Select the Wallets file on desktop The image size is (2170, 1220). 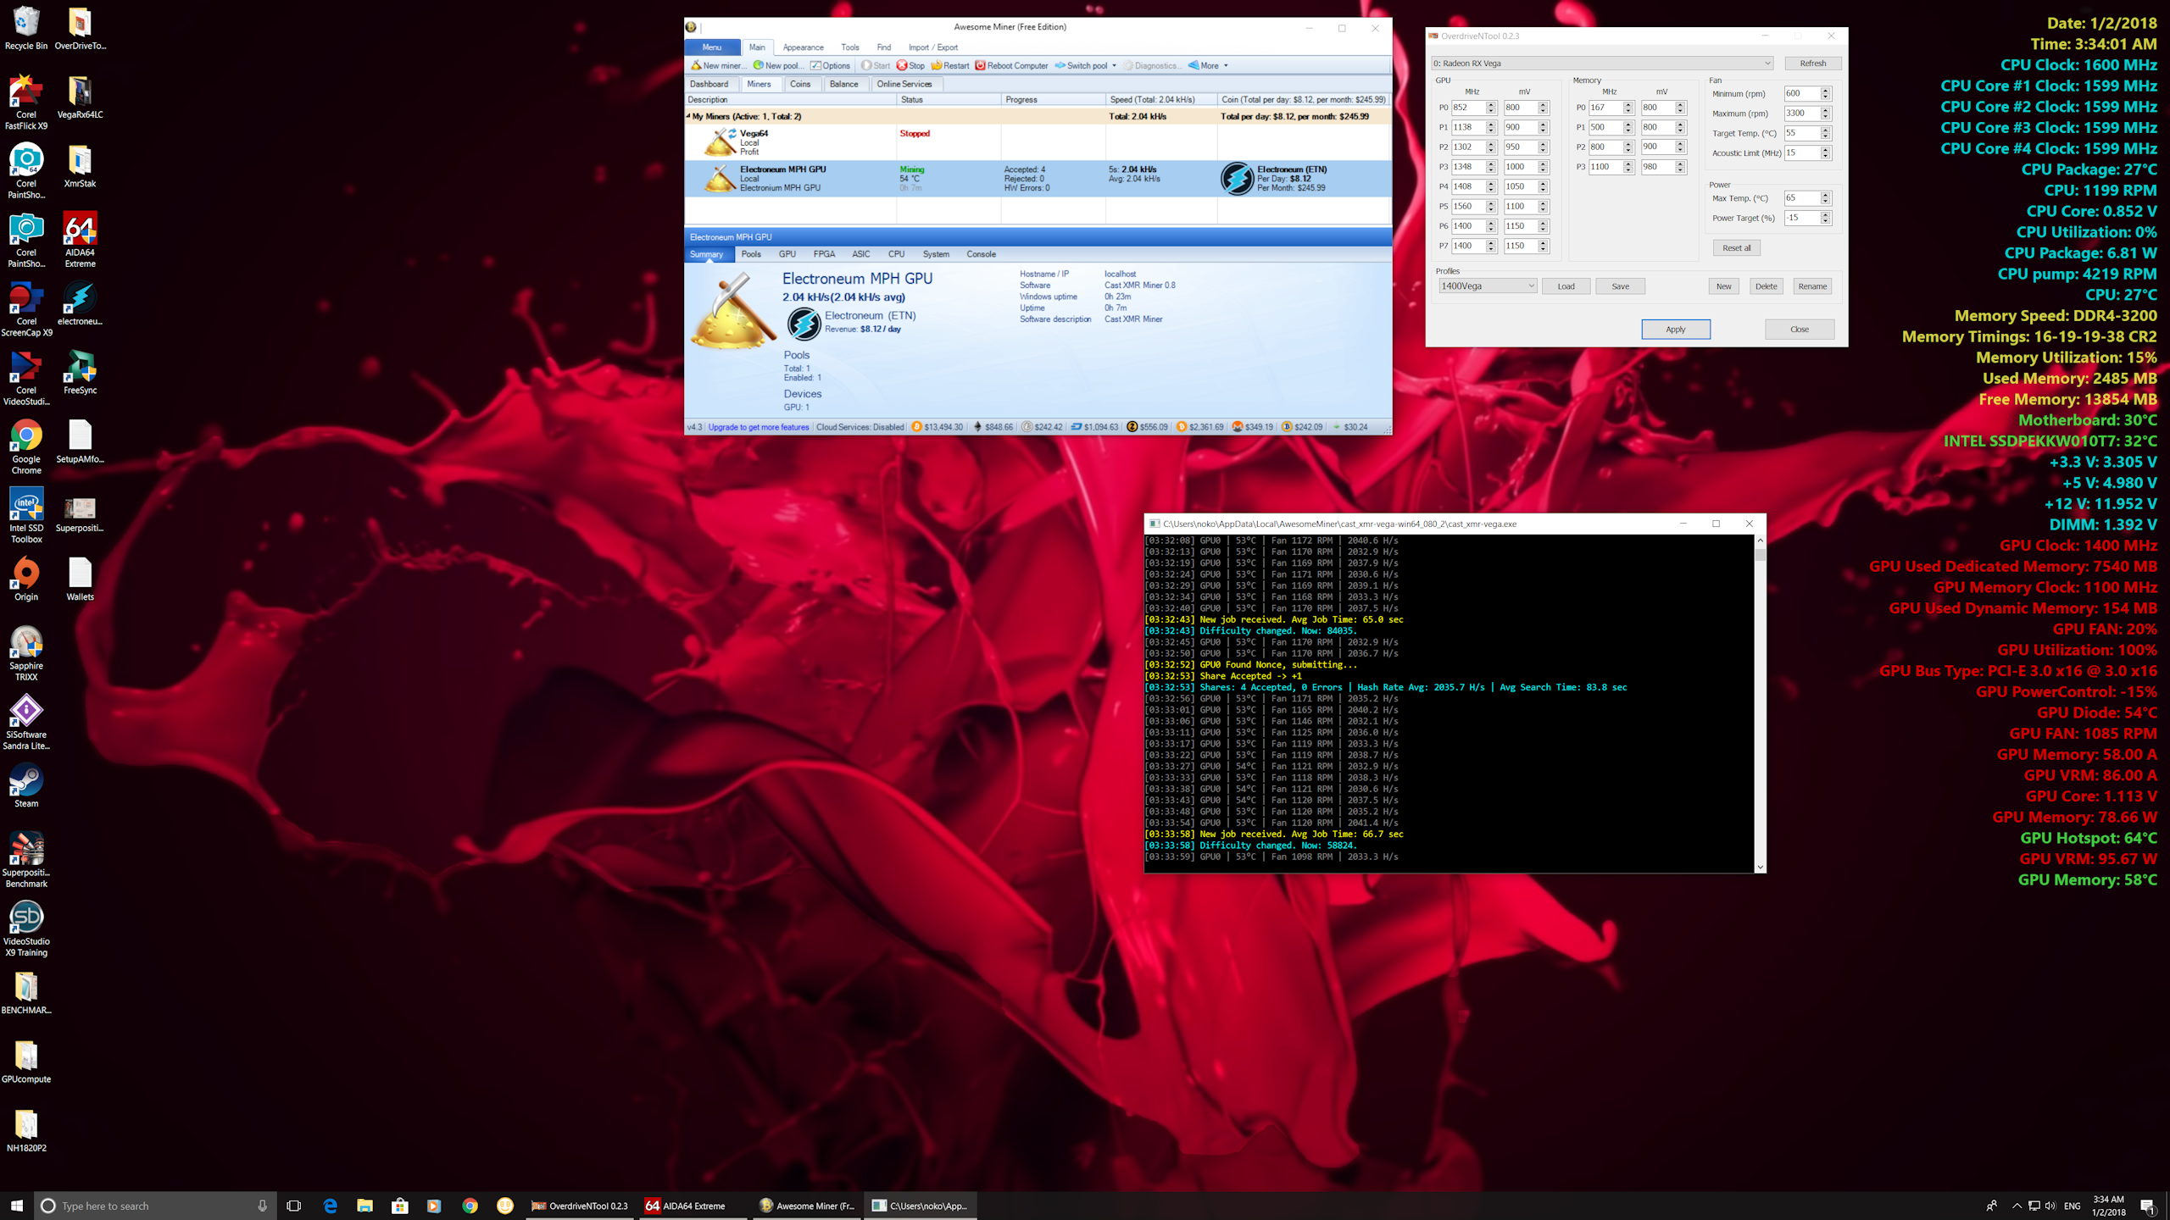80,579
